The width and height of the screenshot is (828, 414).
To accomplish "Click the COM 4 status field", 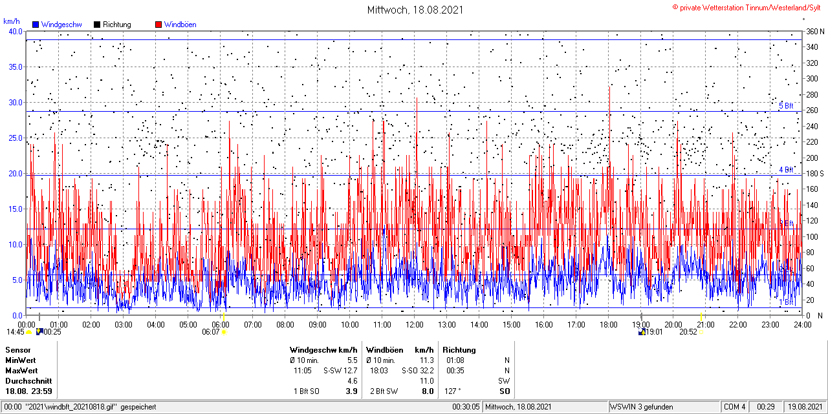I will point(735,407).
